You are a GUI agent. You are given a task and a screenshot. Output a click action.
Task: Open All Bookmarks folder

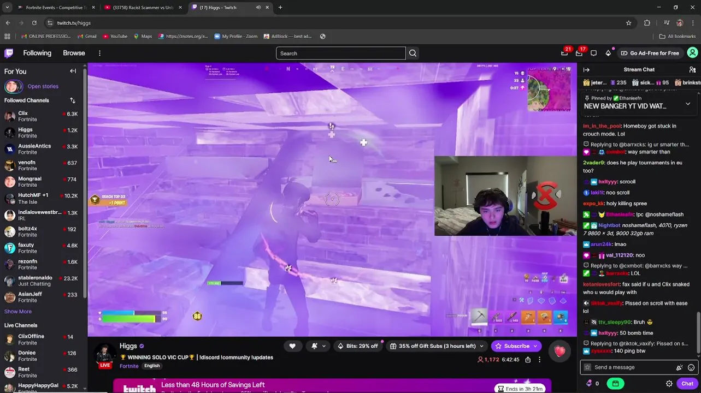[x=678, y=37]
